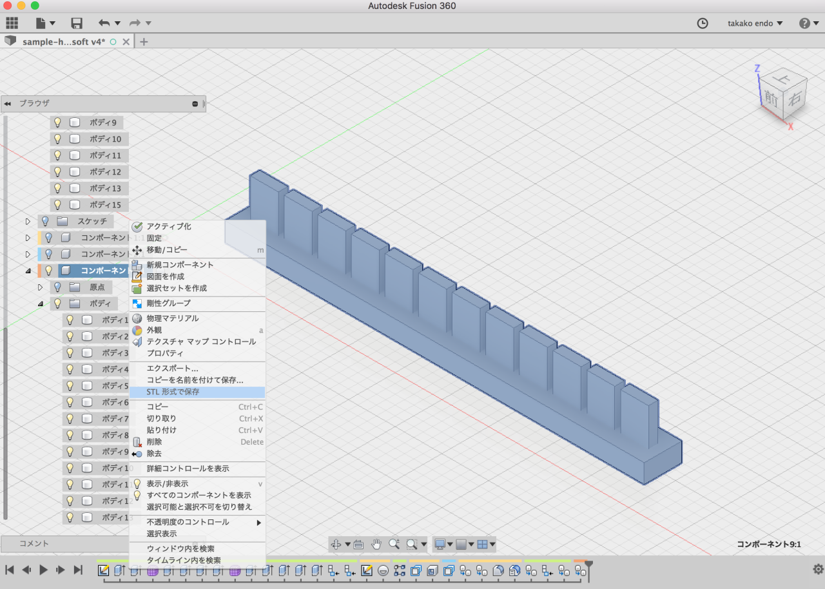This screenshot has width=825, height=589.
Task: Click the ViewCube to reorient the view
Action: coord(783,95)
